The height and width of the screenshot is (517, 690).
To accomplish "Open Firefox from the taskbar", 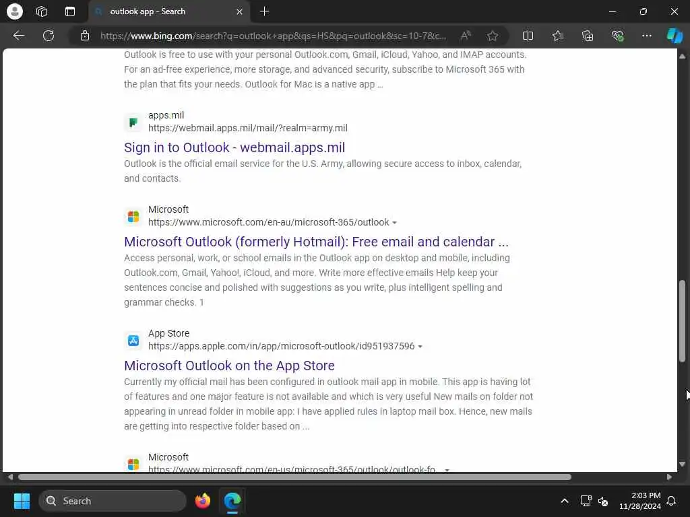I will coord(203,501).
